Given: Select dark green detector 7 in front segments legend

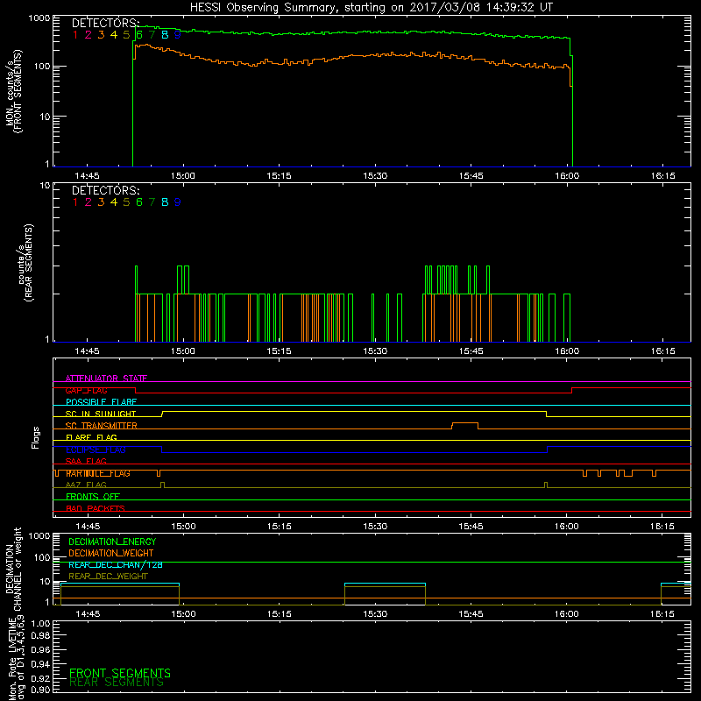Looking at the screenshot, I should coord(152,35).
